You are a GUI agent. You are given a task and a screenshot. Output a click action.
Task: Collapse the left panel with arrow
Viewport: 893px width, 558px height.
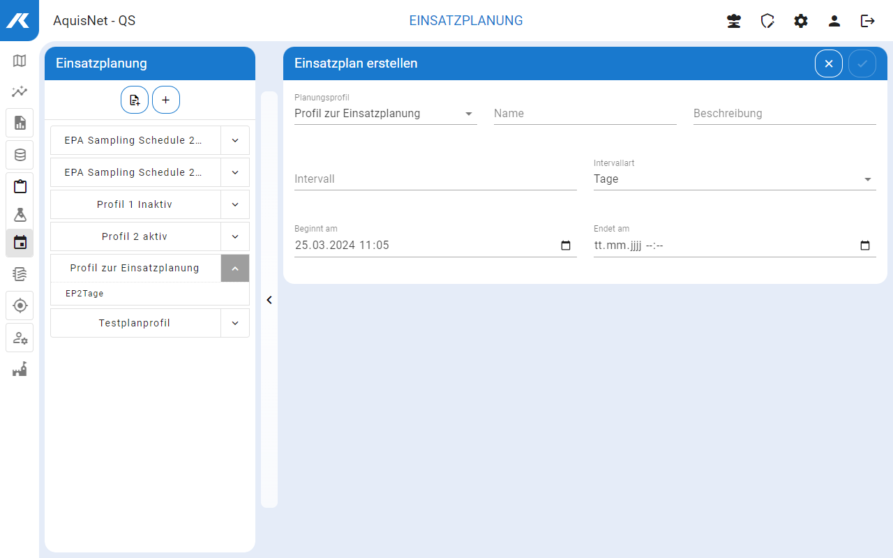269,300
